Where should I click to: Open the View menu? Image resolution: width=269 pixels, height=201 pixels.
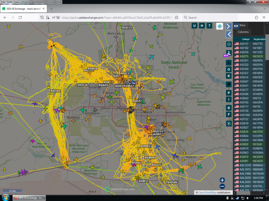[17, 2]
